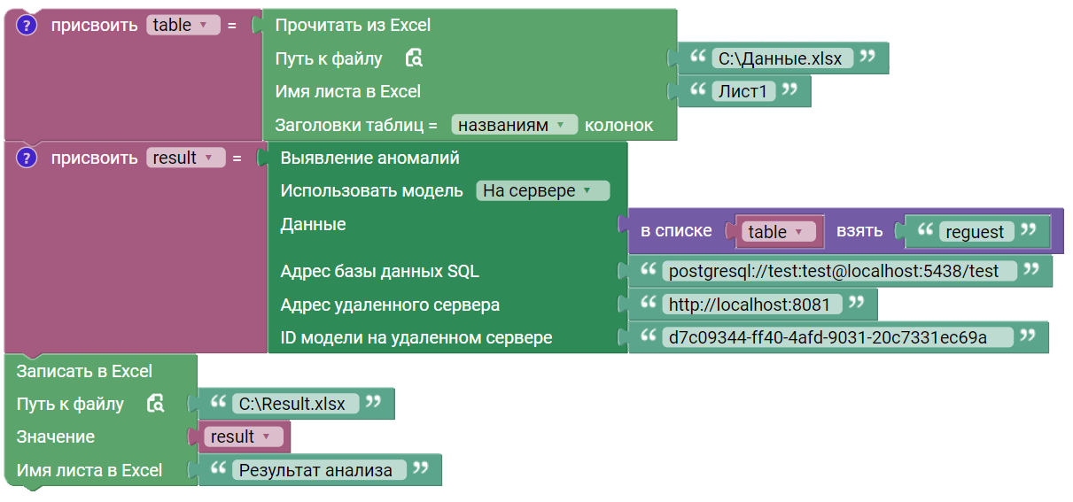Image resolution: width=1073 pixels, height=502 pixels.
Task: Edit sheet name 'Лист1' field
Action: [745, 91]
